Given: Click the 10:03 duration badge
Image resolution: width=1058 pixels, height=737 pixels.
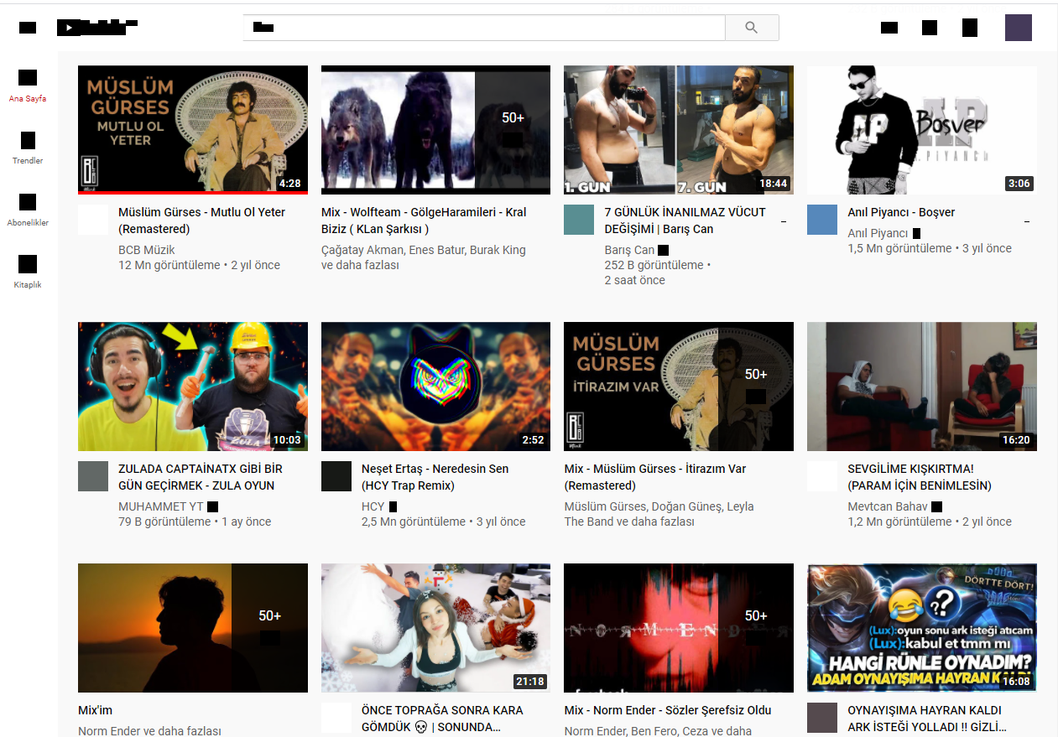Looking at the screenshot, I should click(x=287, y=439).
